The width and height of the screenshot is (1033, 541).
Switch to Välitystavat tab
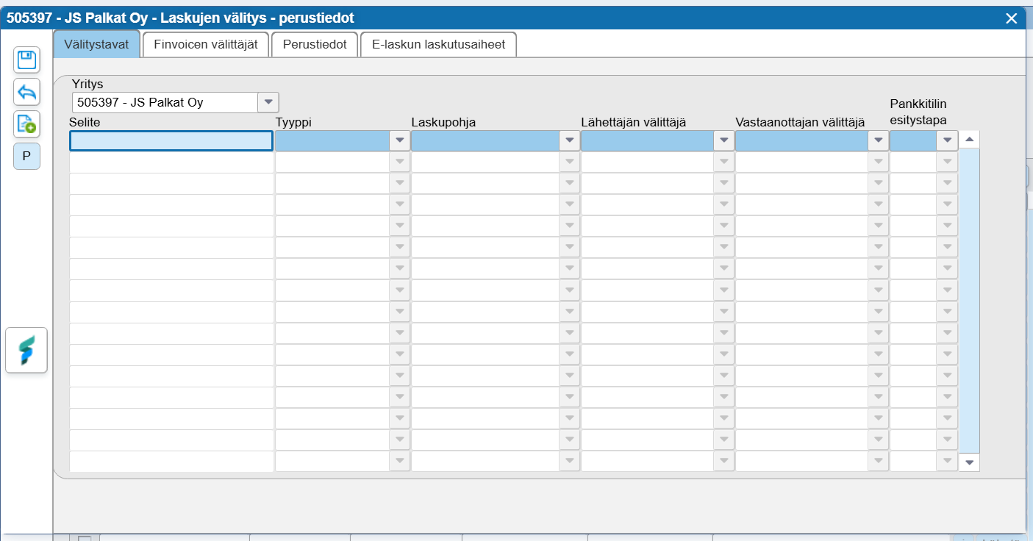96,44
